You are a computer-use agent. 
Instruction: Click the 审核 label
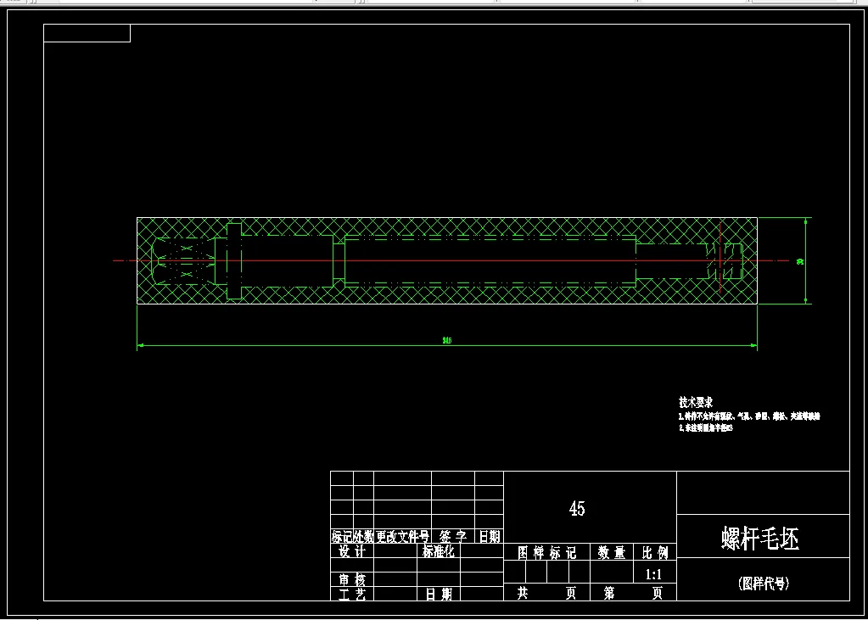[352, 579]
